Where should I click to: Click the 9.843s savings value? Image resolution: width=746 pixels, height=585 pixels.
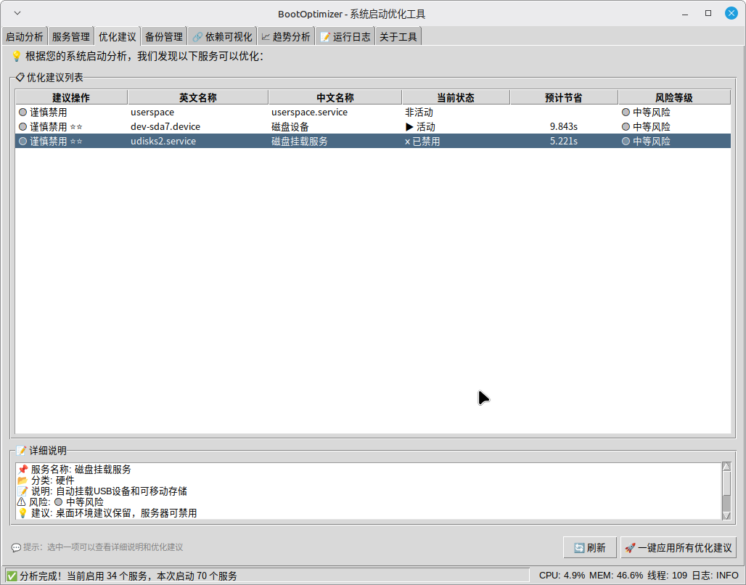(x=564, y=126)
